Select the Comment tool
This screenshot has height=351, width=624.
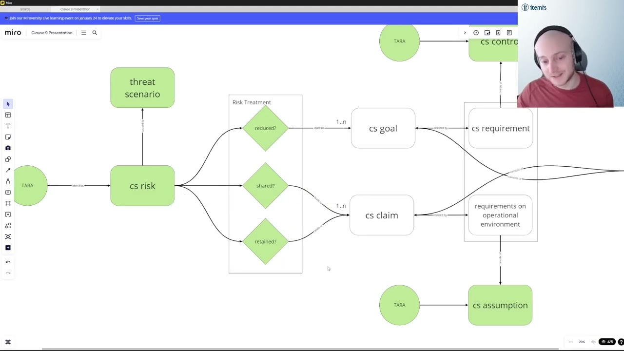tap(8, 193)
